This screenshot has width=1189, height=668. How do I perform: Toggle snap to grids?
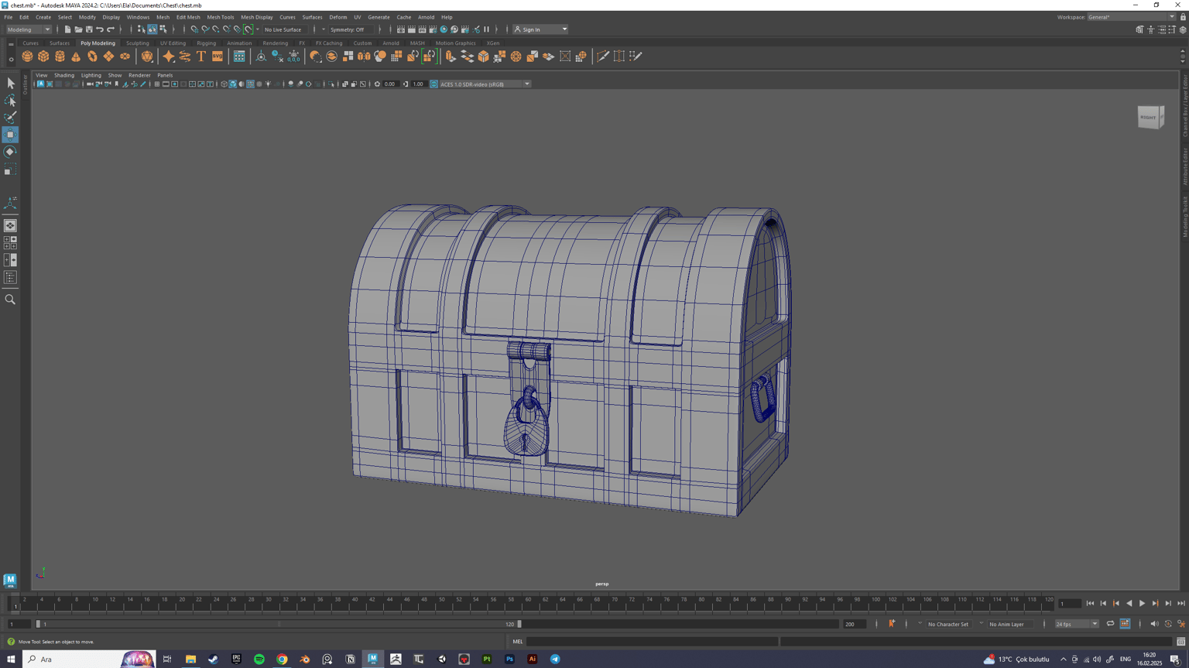(x=194, y=29)
